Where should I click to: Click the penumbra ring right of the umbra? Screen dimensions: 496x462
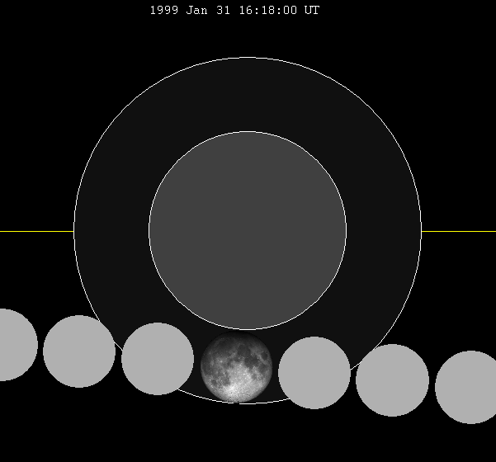click(384, 230)
